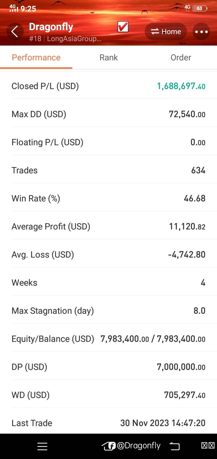This screenshot has height=459, width=217.
Task: Tap the @Dragonfly handle text
Action: point(139,446)
